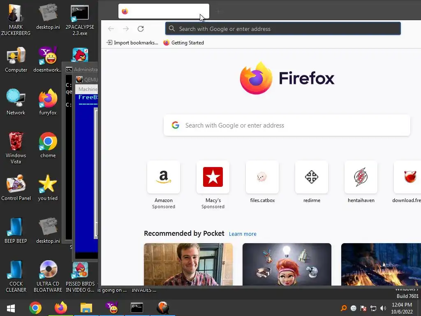The height and width of the screenshot is (316, 421).
Task: Select the desktop.ini file near BEEP BEEP
Action: pos(48,230)
